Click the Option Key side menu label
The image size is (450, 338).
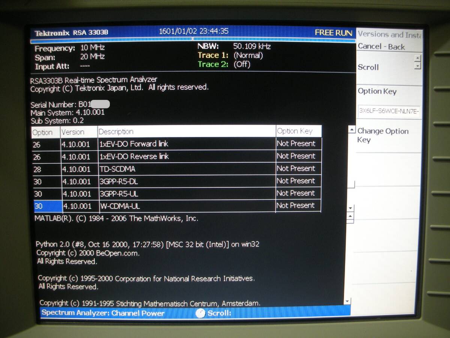[x=377, y=91]
